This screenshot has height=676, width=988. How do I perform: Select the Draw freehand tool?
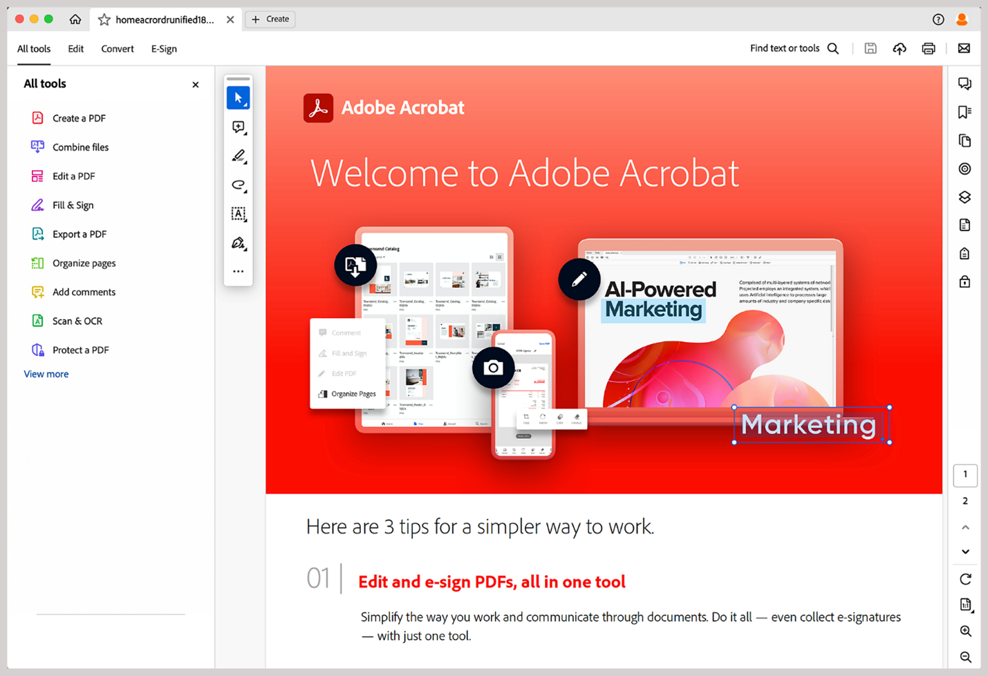(x=239, y=185)
